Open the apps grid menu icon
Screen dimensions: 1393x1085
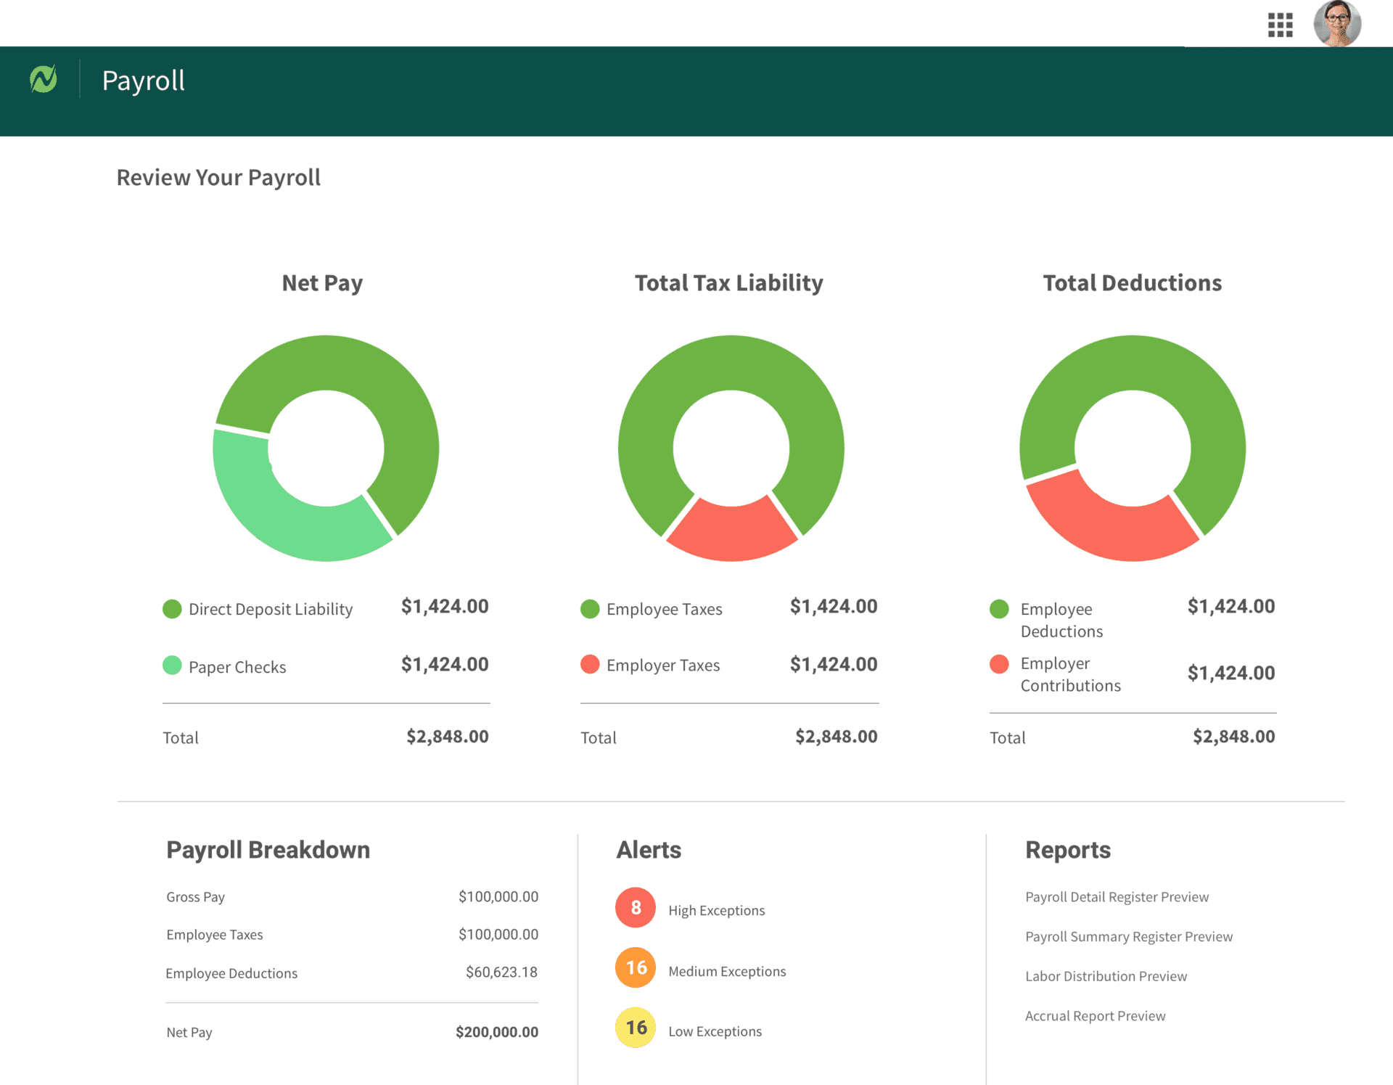click(1280, 25)
